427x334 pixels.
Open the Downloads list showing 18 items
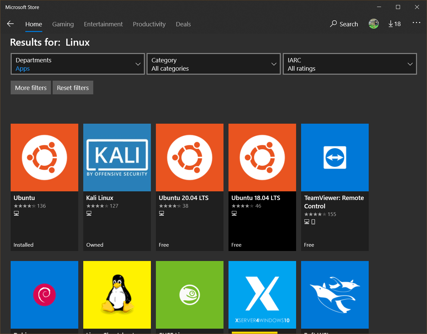coord(394,24)
